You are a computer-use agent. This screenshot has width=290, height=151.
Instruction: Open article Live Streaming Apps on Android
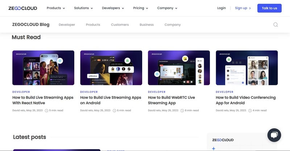coord(111,100)
